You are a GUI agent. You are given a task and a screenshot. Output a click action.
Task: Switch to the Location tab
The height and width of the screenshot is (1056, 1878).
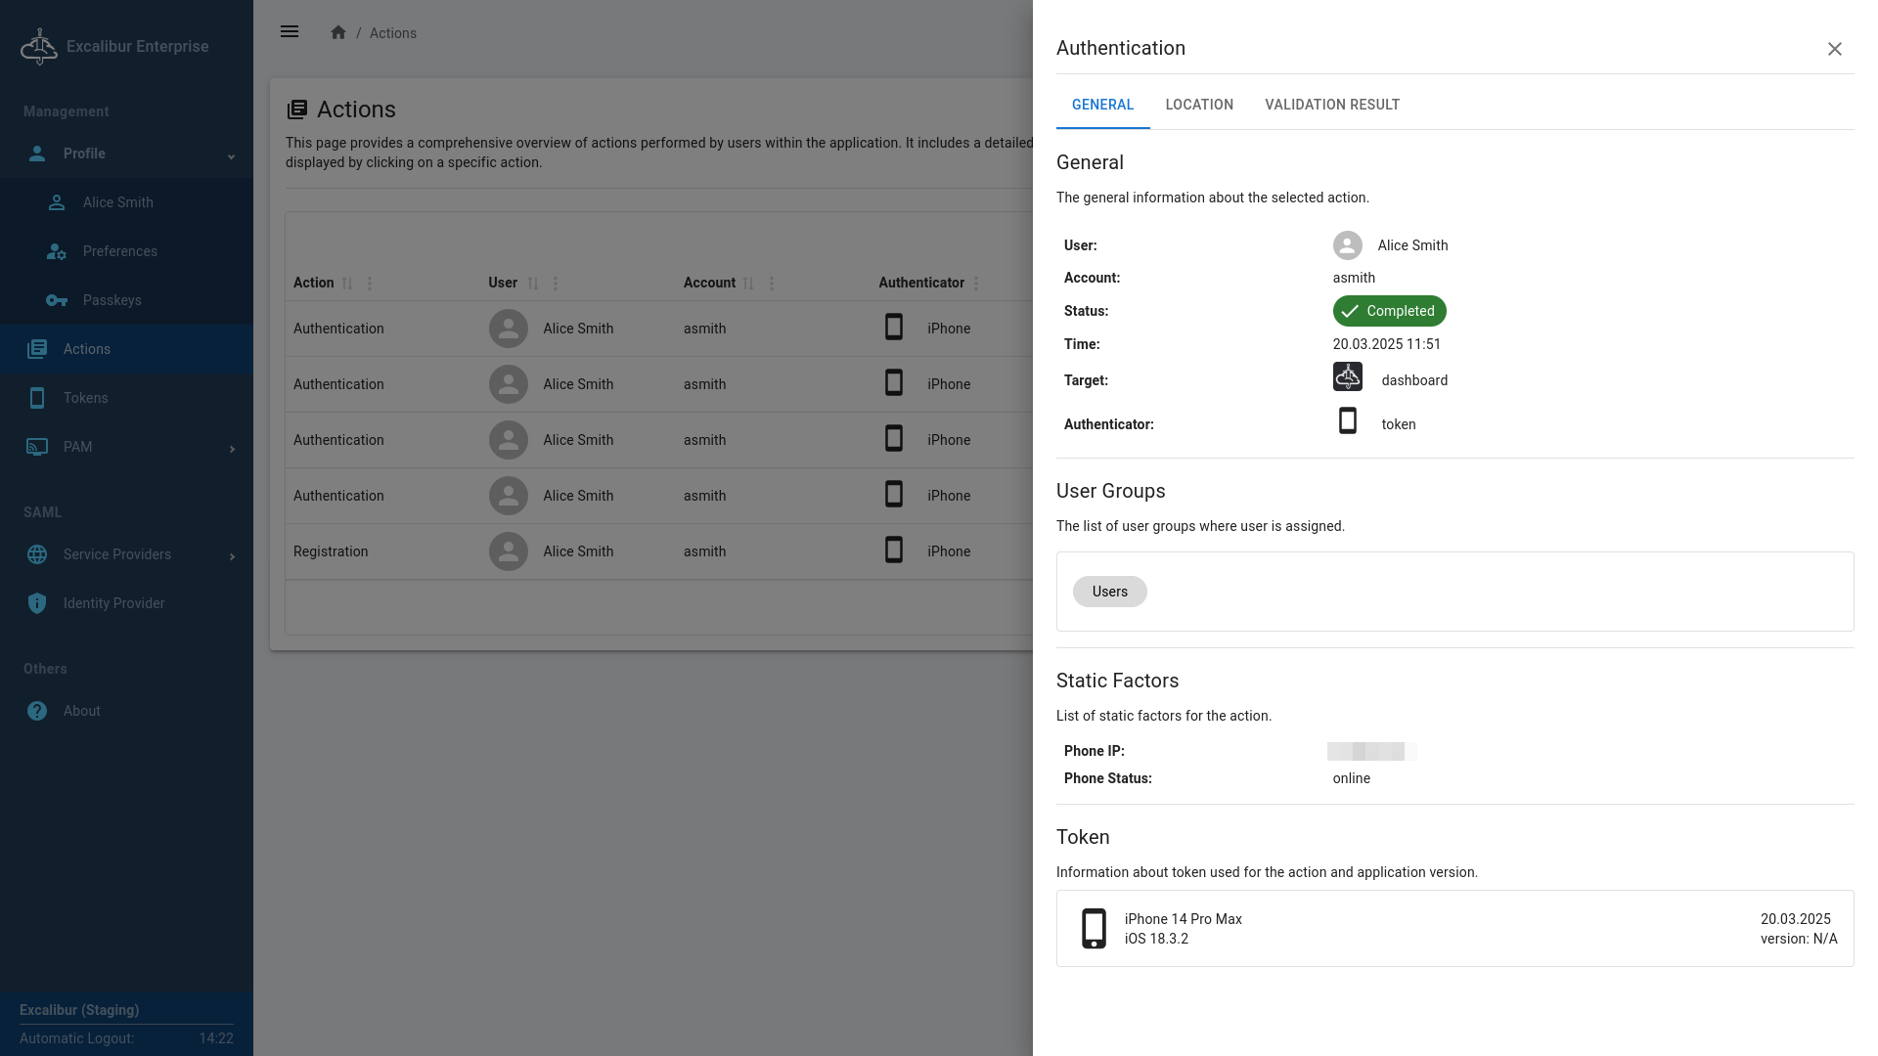point(1199,105)
